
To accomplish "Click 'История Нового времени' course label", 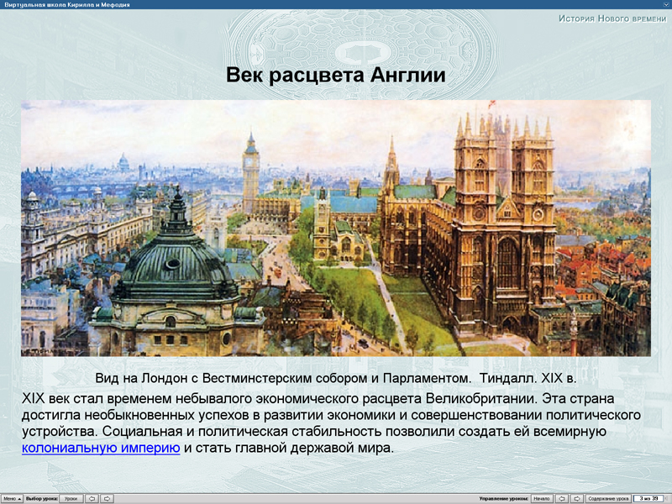I will 612,18.
